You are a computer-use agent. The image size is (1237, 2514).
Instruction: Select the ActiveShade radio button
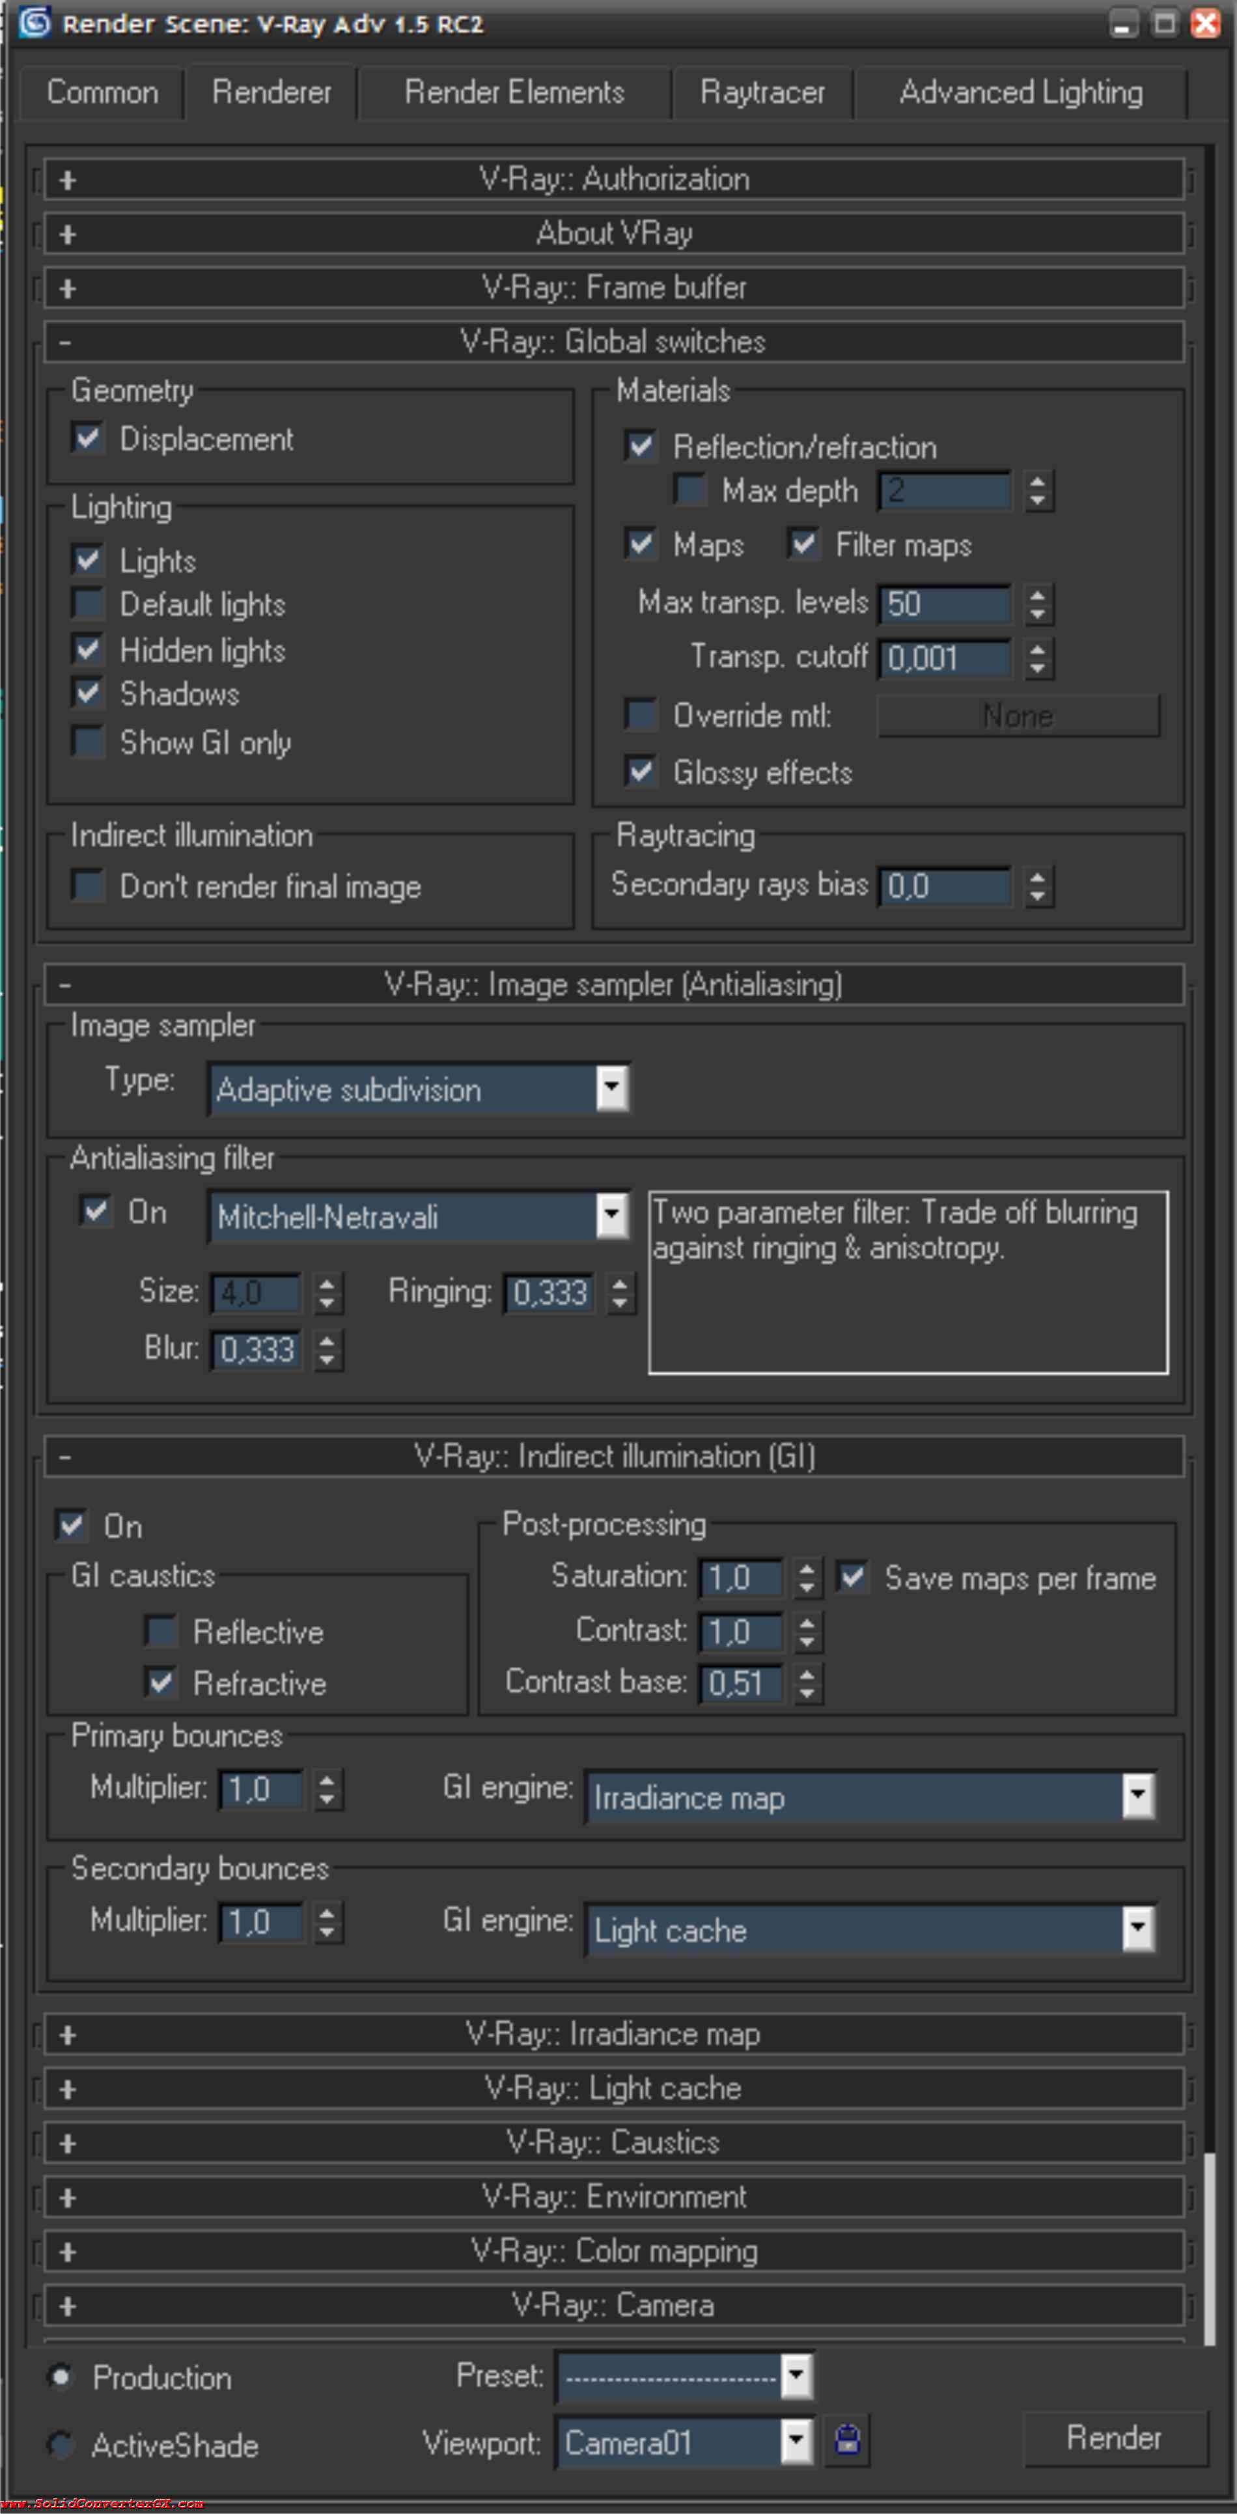click(x=61, y=2445)
